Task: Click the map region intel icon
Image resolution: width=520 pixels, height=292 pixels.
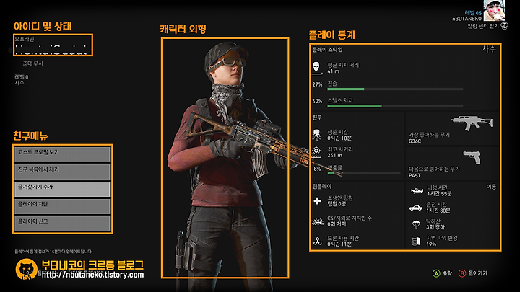Action: pyautogui.click(x=416, y=241)
